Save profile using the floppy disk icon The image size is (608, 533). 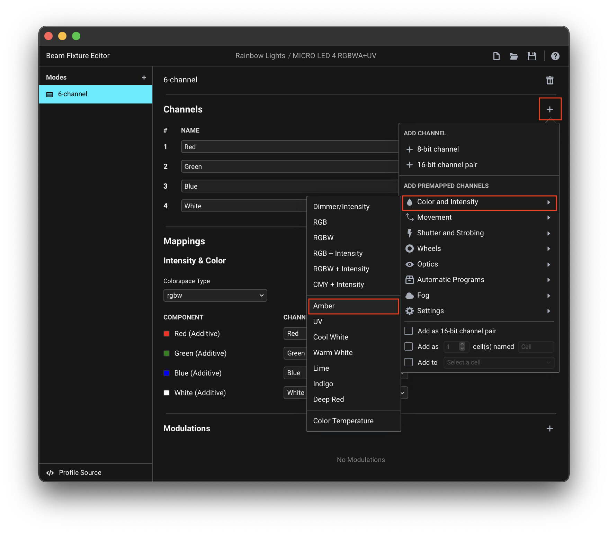tap(531, 56)
